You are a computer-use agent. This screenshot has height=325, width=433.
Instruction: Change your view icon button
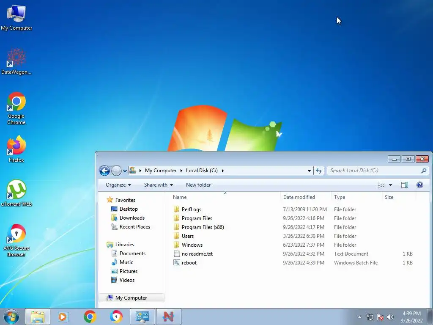click(x=381, y=185)
